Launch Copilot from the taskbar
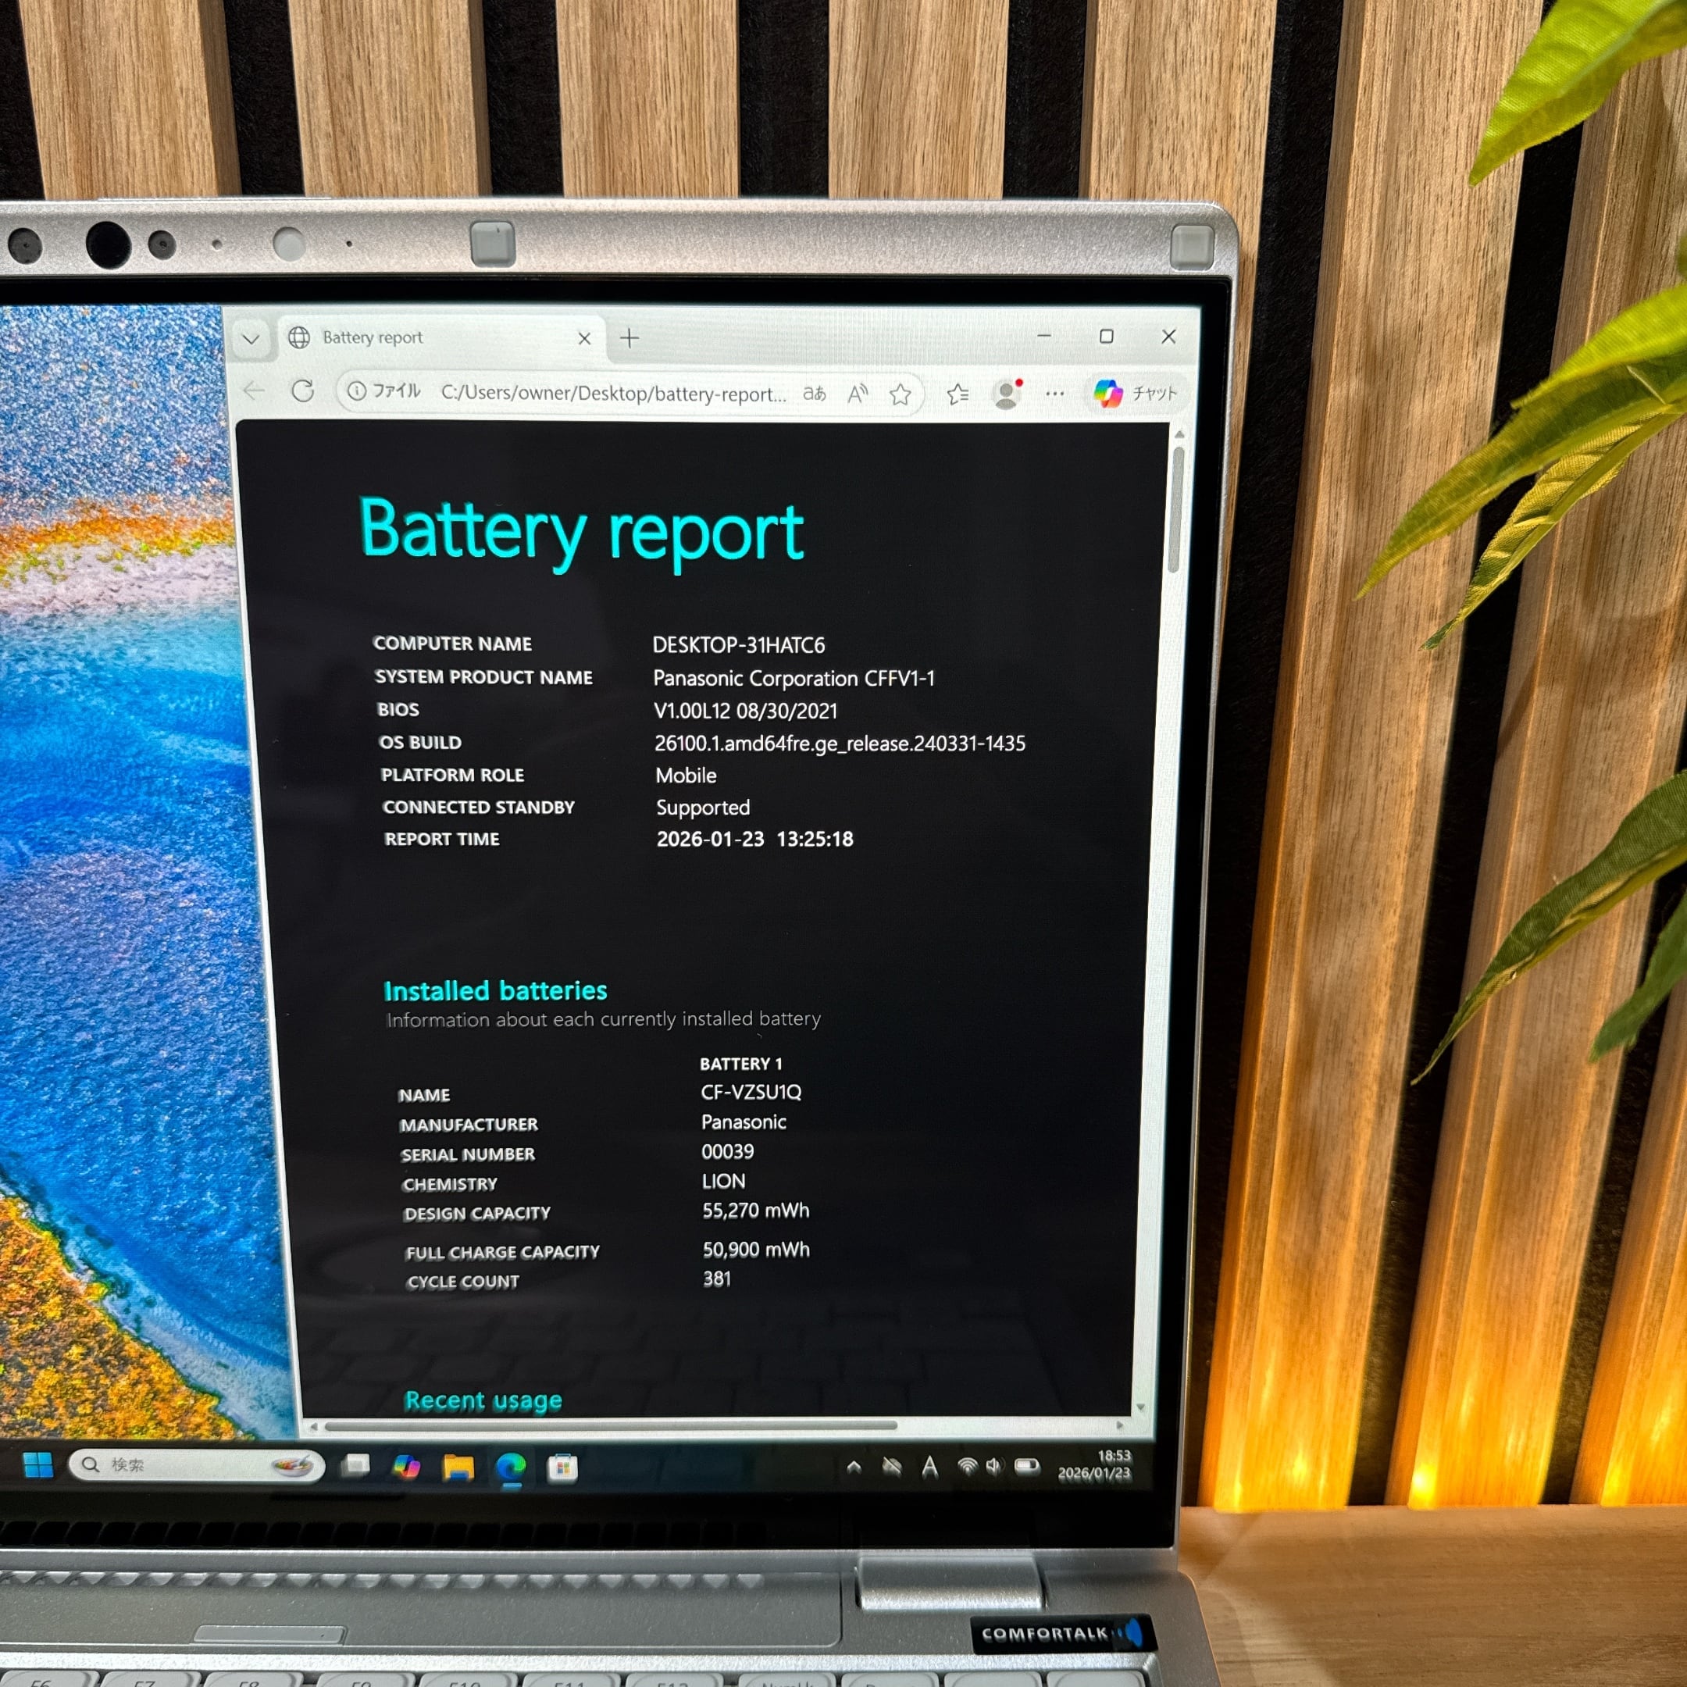 [406, 1466]
